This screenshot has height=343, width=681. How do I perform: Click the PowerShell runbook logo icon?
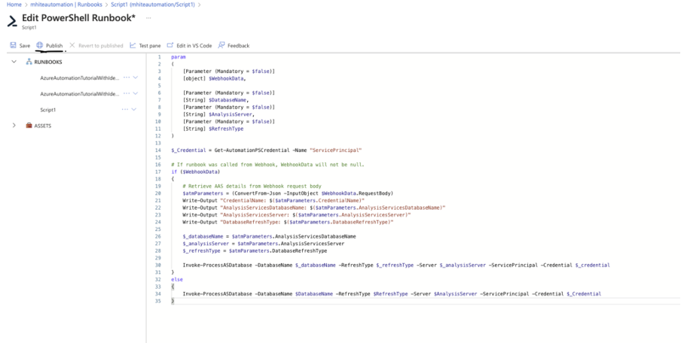[x=11, y=20]
